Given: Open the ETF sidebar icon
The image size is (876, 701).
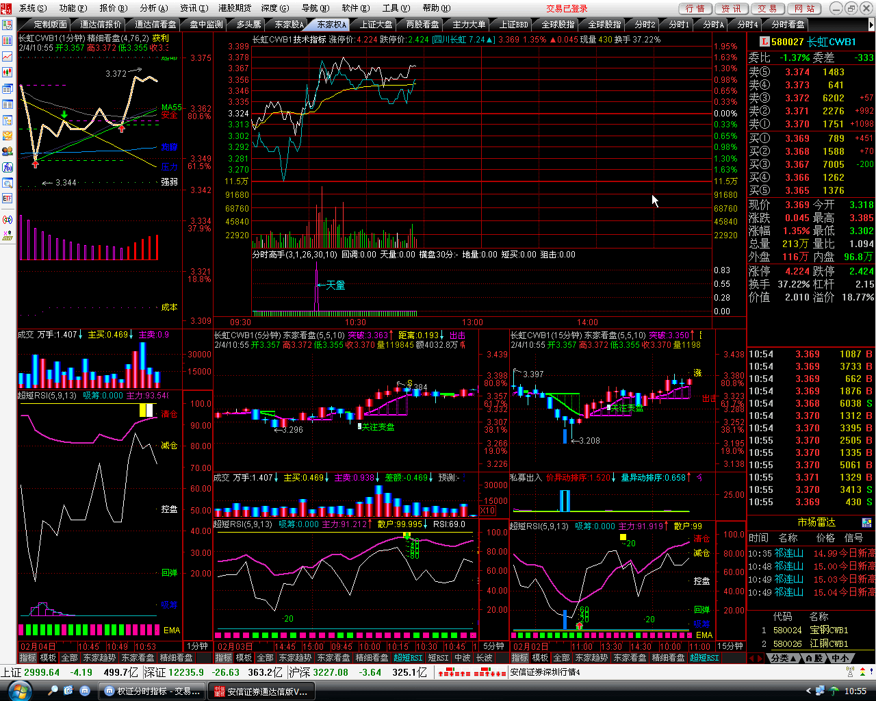Looking at the screenshot, I should [x=8, y=199].
